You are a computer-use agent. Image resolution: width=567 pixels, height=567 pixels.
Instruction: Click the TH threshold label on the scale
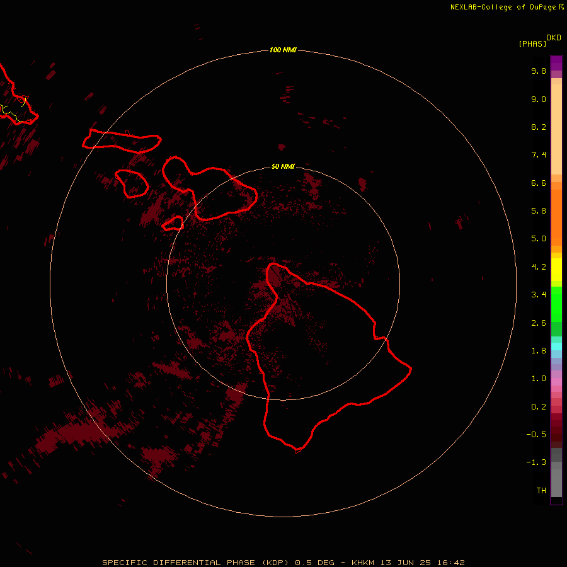(x=541, y=491)
